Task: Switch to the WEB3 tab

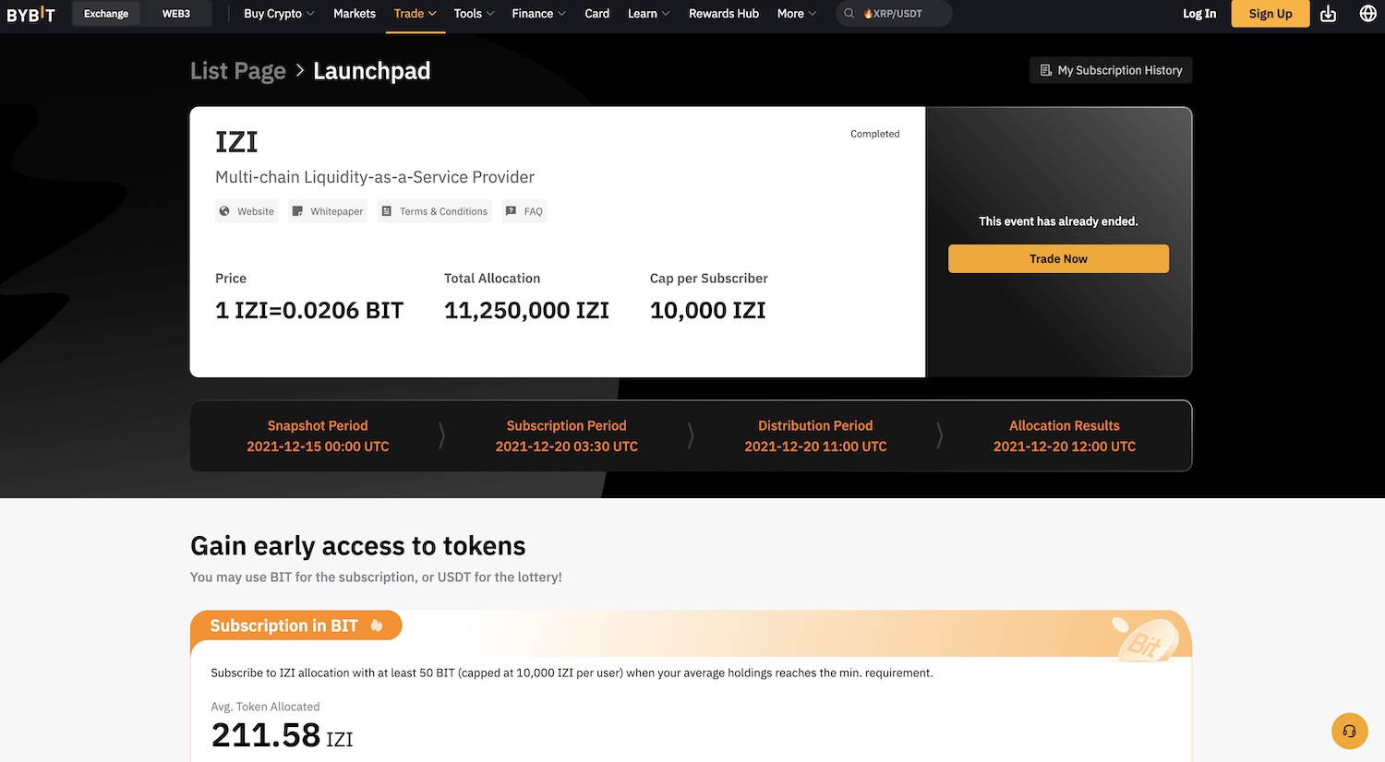Action: (175, 14)
